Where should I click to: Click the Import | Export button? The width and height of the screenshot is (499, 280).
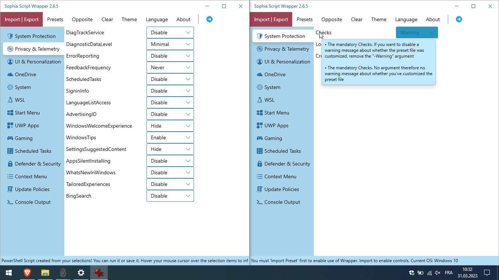[x=22, y=19]
